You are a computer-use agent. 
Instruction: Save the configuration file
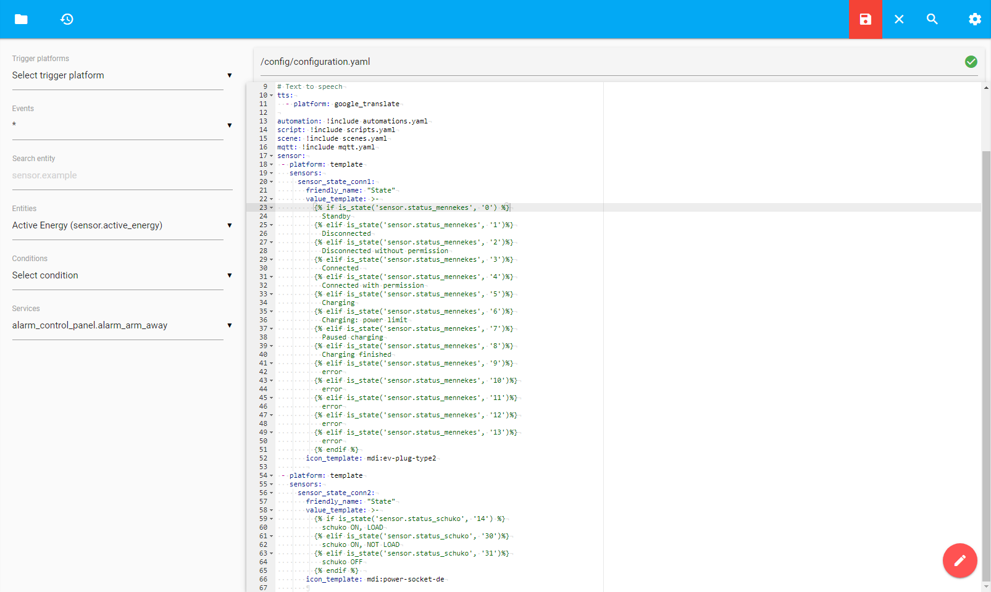866,19
